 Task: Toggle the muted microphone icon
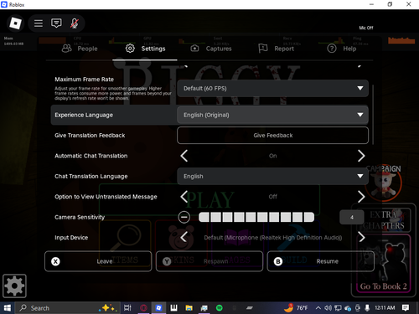tap(75, 23)
